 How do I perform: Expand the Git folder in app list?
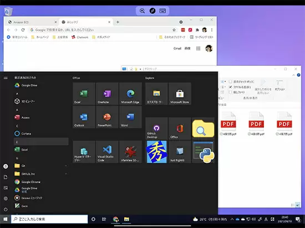click(x=41, y=165)
